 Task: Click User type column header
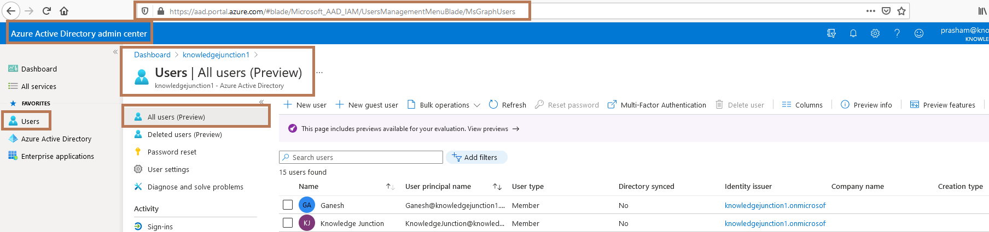(x=528, y=186)
